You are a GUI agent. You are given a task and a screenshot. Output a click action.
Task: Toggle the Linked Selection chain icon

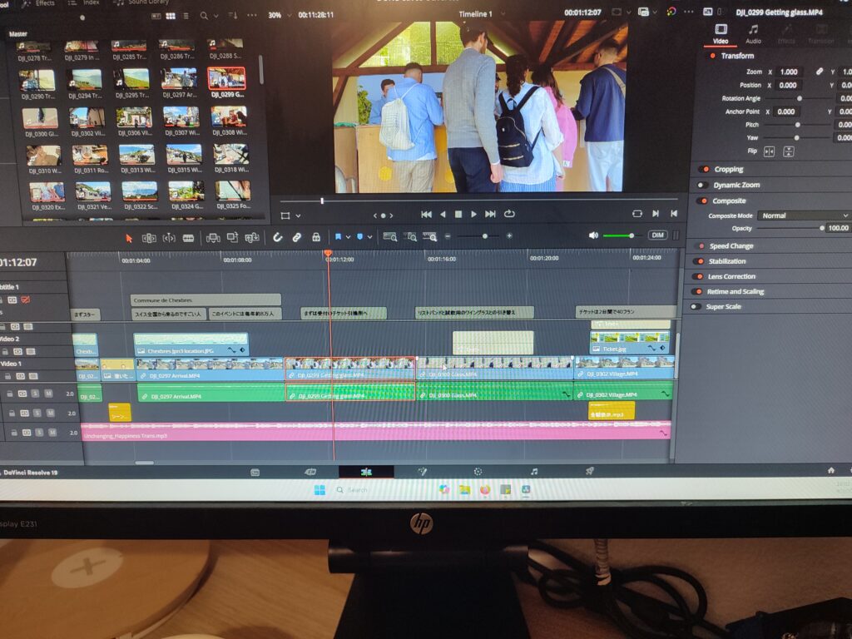pyautogui.click(x=297, y=237)
